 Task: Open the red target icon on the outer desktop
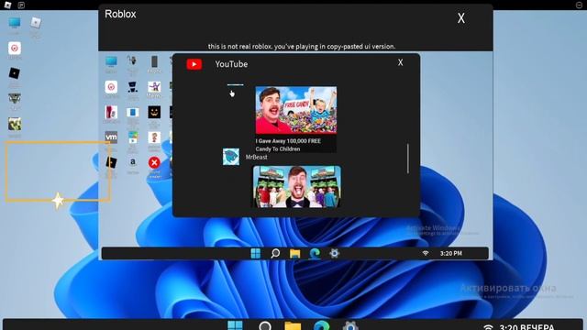[x=15, y=49]
